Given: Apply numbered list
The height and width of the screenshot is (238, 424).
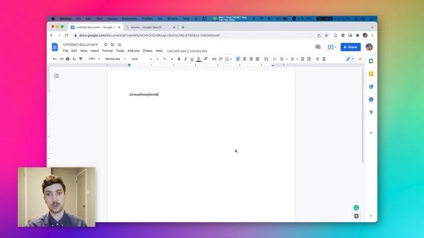Looking at the screenshot, I should tap(292, 59).
